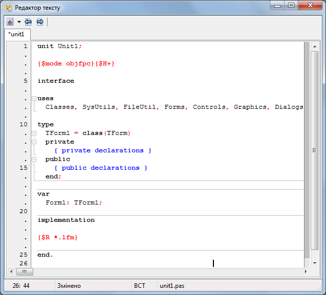Collapse the TForm1 class fold marker
The height and width of the screenshot is (295, 326).
pos(34,133)
